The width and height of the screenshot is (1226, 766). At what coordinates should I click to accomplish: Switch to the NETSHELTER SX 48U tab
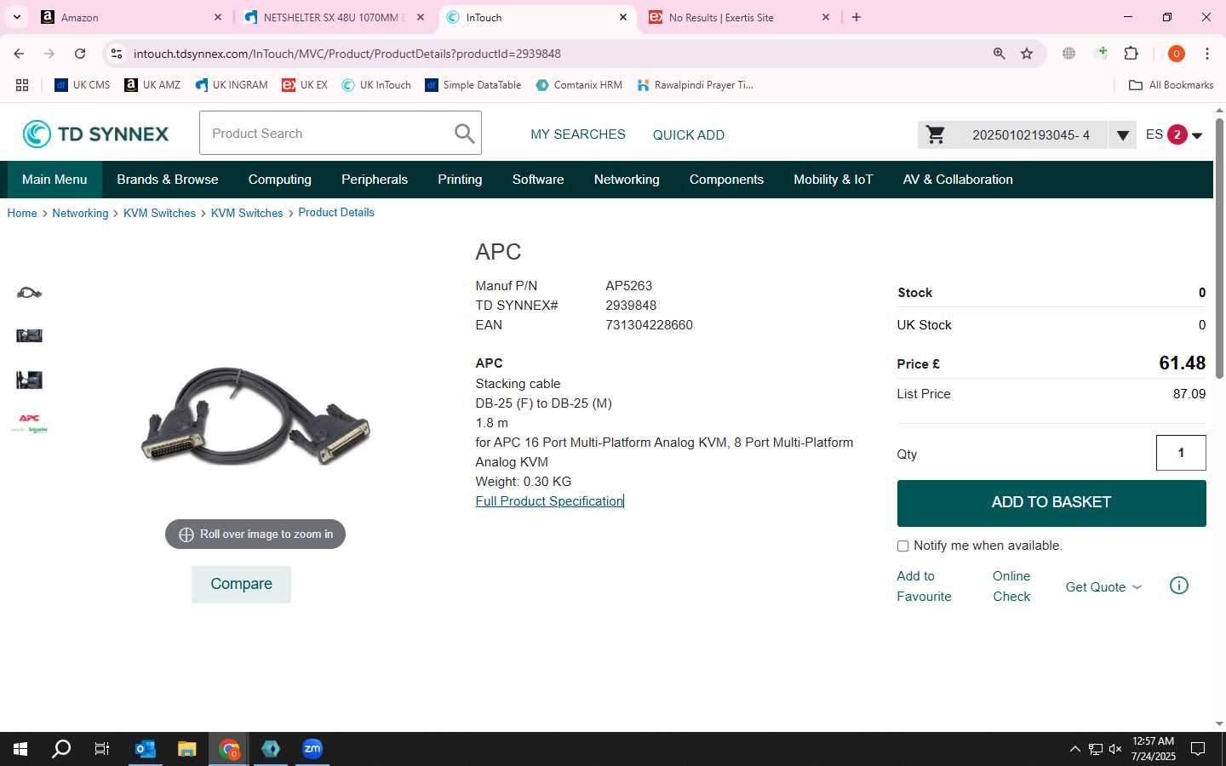pyautogui.click(x=334, y=17)
